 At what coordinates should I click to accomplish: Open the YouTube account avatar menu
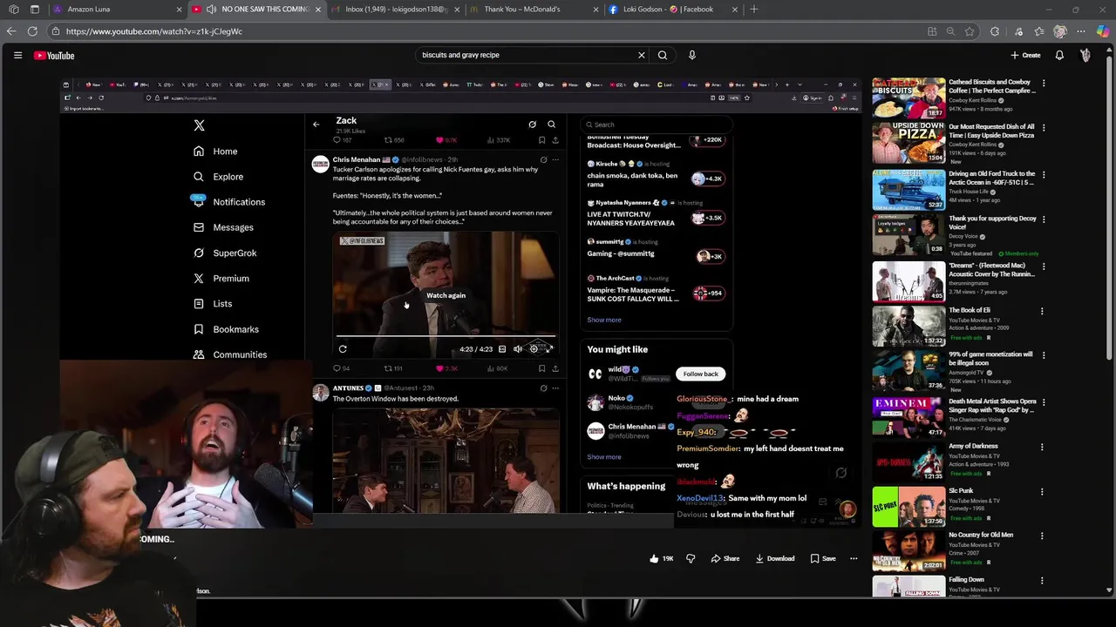tap(1085, 55)
